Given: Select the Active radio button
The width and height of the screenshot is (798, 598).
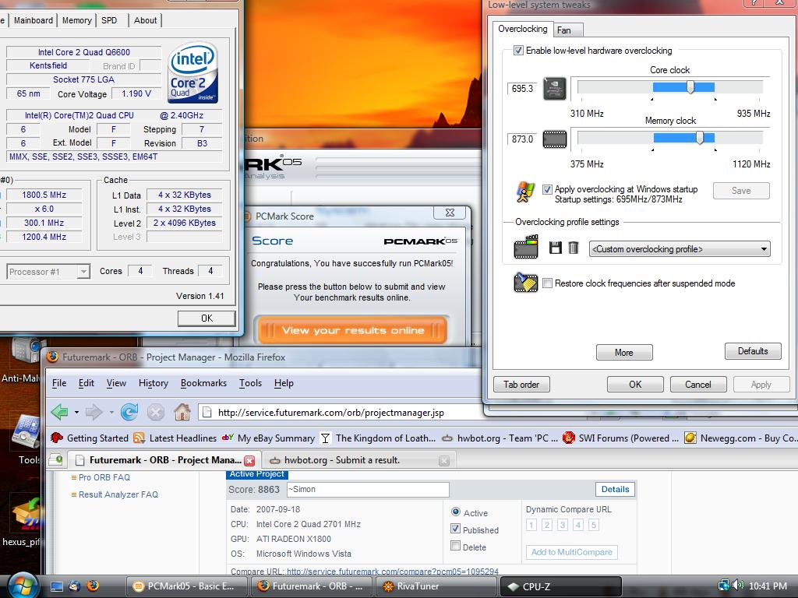Looking at the screenshot, I should (x=455, y=512).
